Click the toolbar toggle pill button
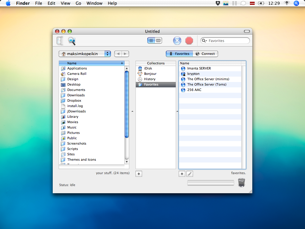 click(x=247, y=31)
